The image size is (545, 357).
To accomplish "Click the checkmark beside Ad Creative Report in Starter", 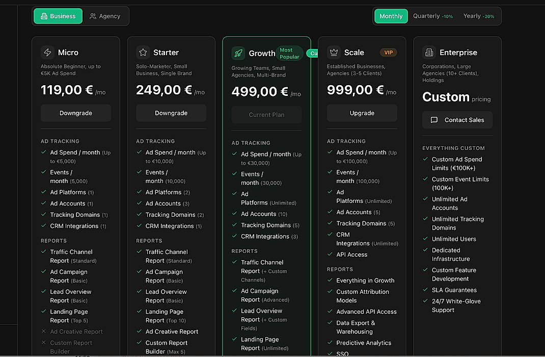I will [139, 331].
